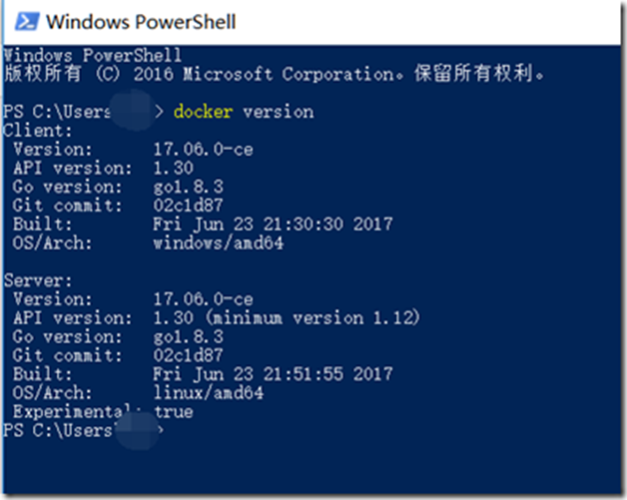
Task: Click the empty console area below prompt
Action: (312, 466)
